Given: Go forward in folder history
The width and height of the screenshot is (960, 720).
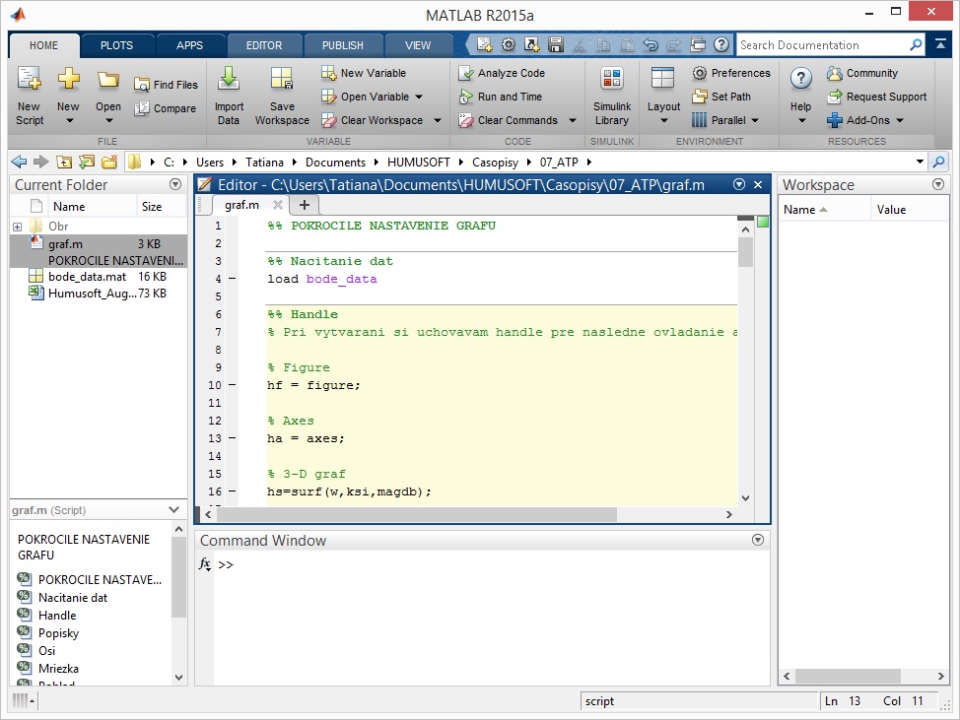Looking at the screenshot, I should point(41,163).
